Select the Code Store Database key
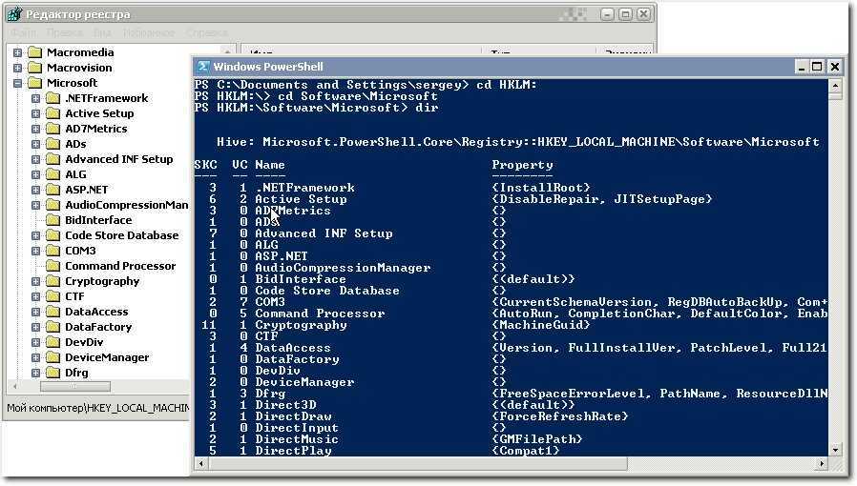The height and width of the screenshot is (486, 857). pyautogui.click(x=121, y=235)
